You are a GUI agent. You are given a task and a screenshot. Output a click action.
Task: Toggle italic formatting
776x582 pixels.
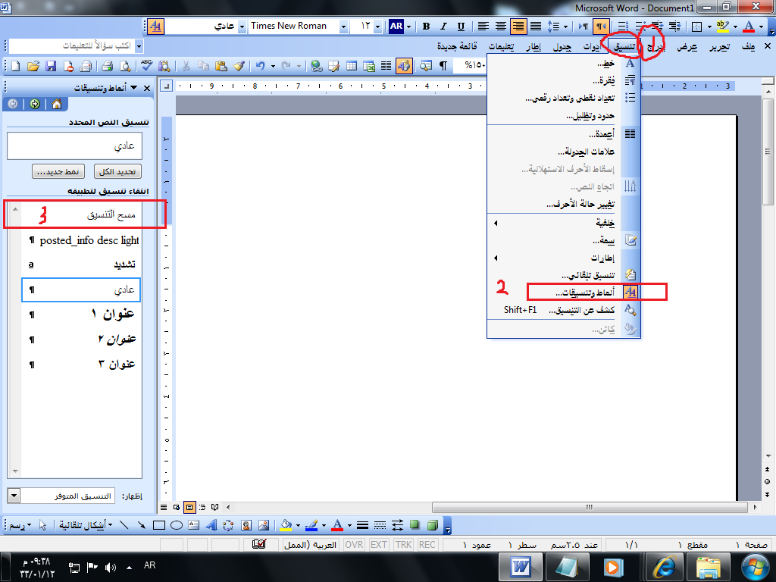443,27
